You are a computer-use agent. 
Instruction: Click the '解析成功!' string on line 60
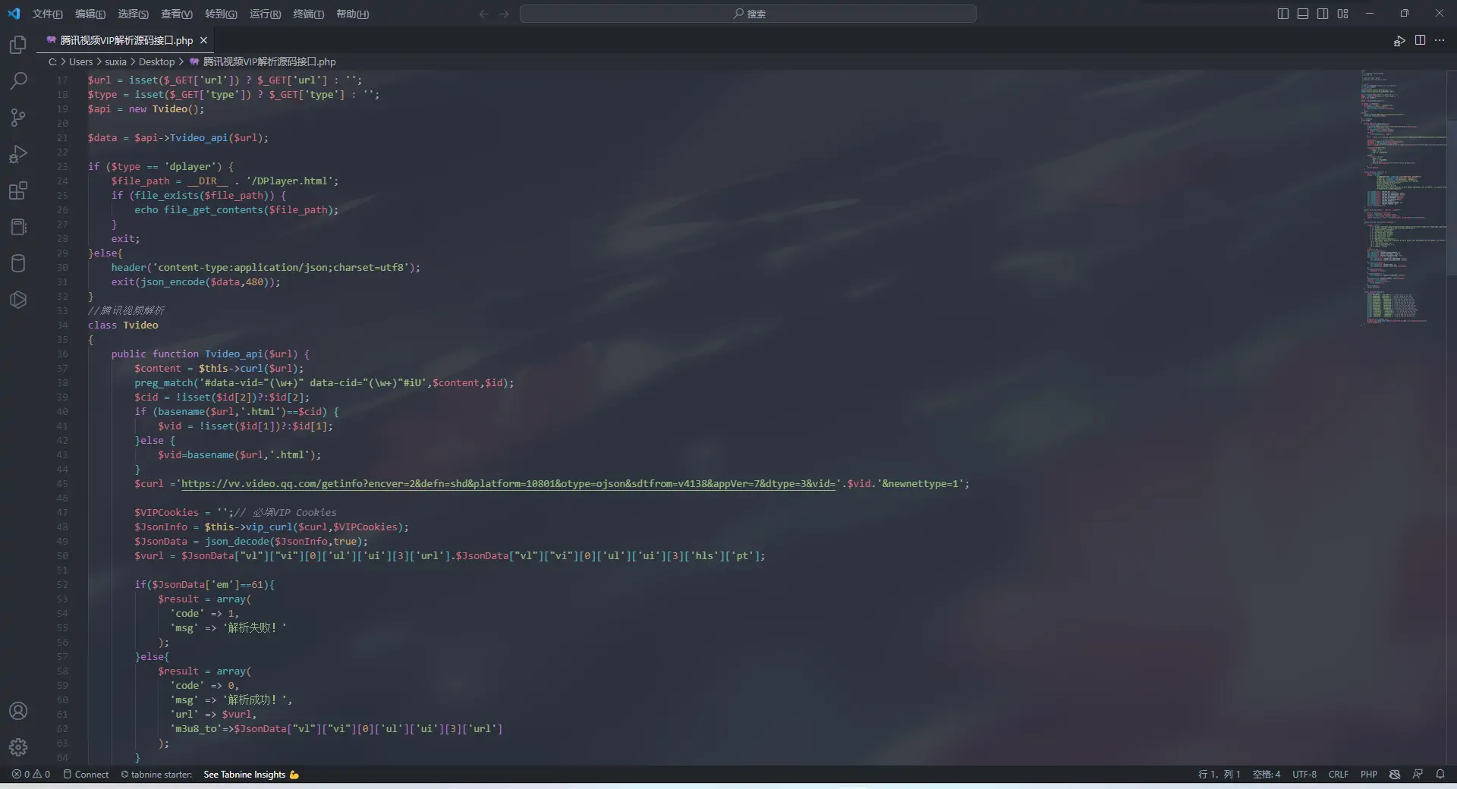coord(254,699)
